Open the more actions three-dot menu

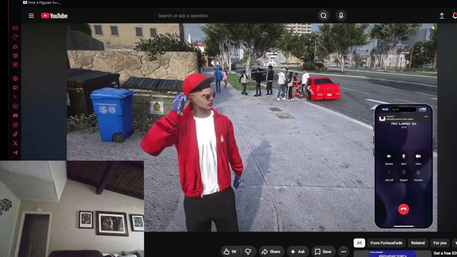pyautogui.click(x=343, y=252)
